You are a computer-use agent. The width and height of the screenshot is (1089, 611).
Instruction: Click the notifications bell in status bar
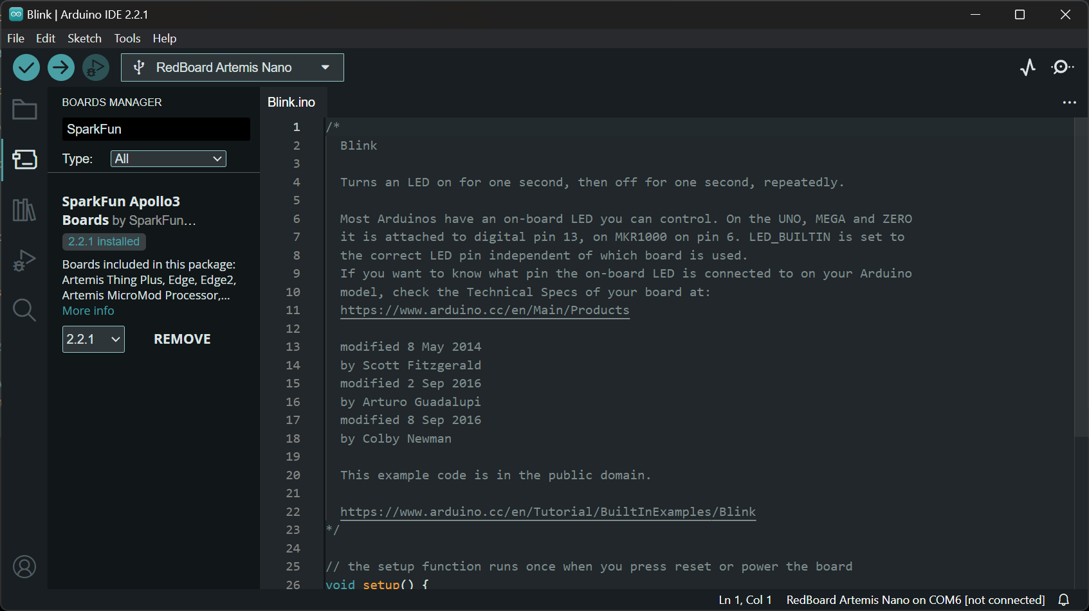(1064, 600)
